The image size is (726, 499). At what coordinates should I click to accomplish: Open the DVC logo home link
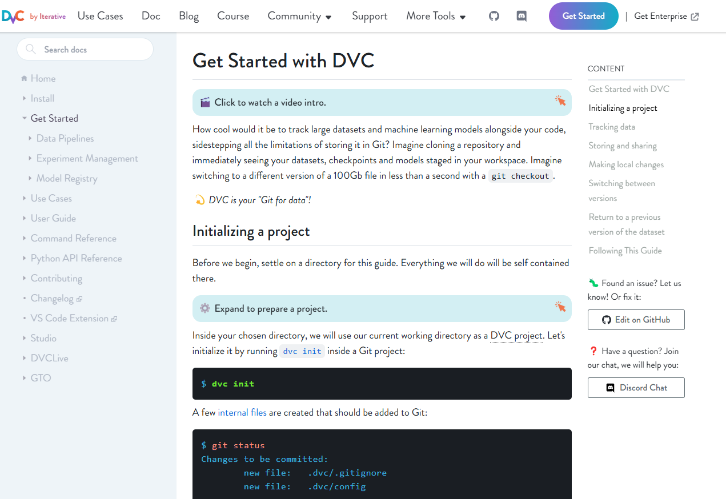tap(14, 16)
